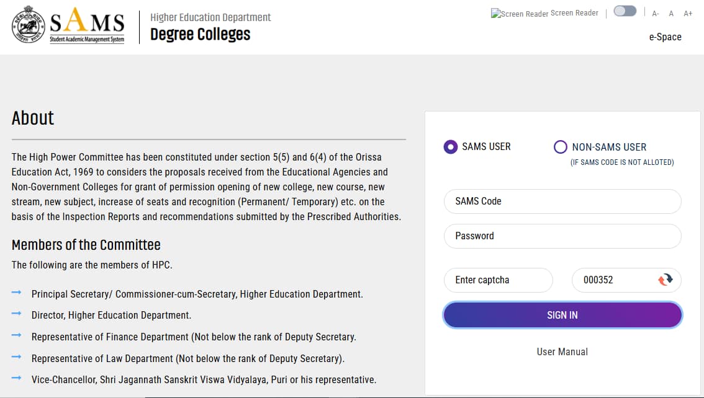Increase font size with A+ button
The width and height of the screenshot is (704, 398).
pos(688,14)
